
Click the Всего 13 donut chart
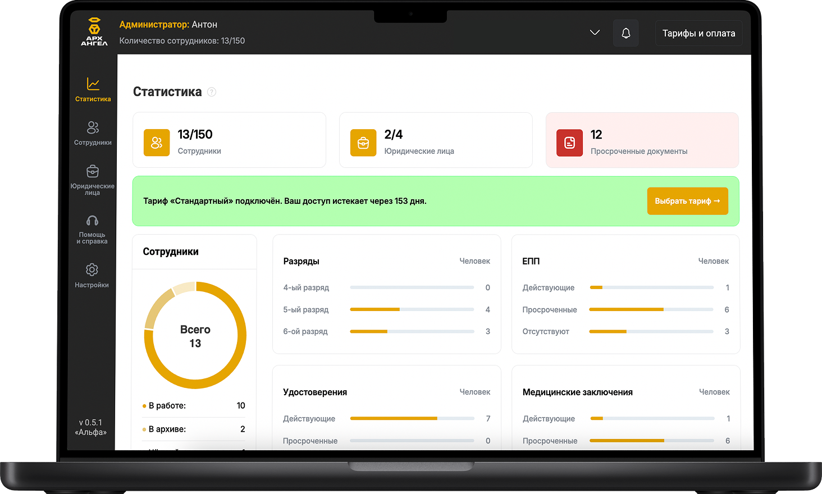195,336
